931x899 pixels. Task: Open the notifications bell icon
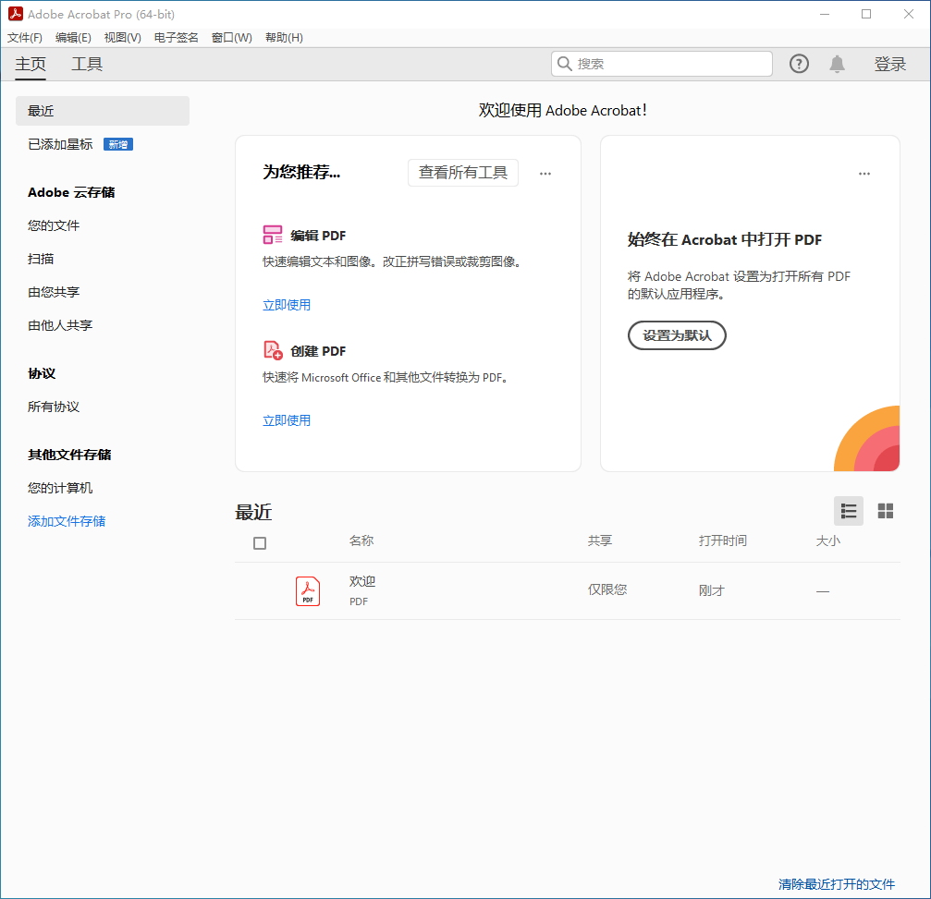(x=837, y=64)
